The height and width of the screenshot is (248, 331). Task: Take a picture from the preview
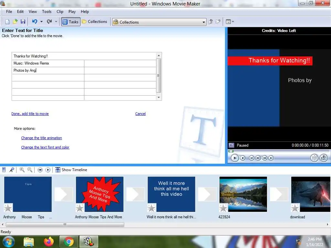coord(324,158)
